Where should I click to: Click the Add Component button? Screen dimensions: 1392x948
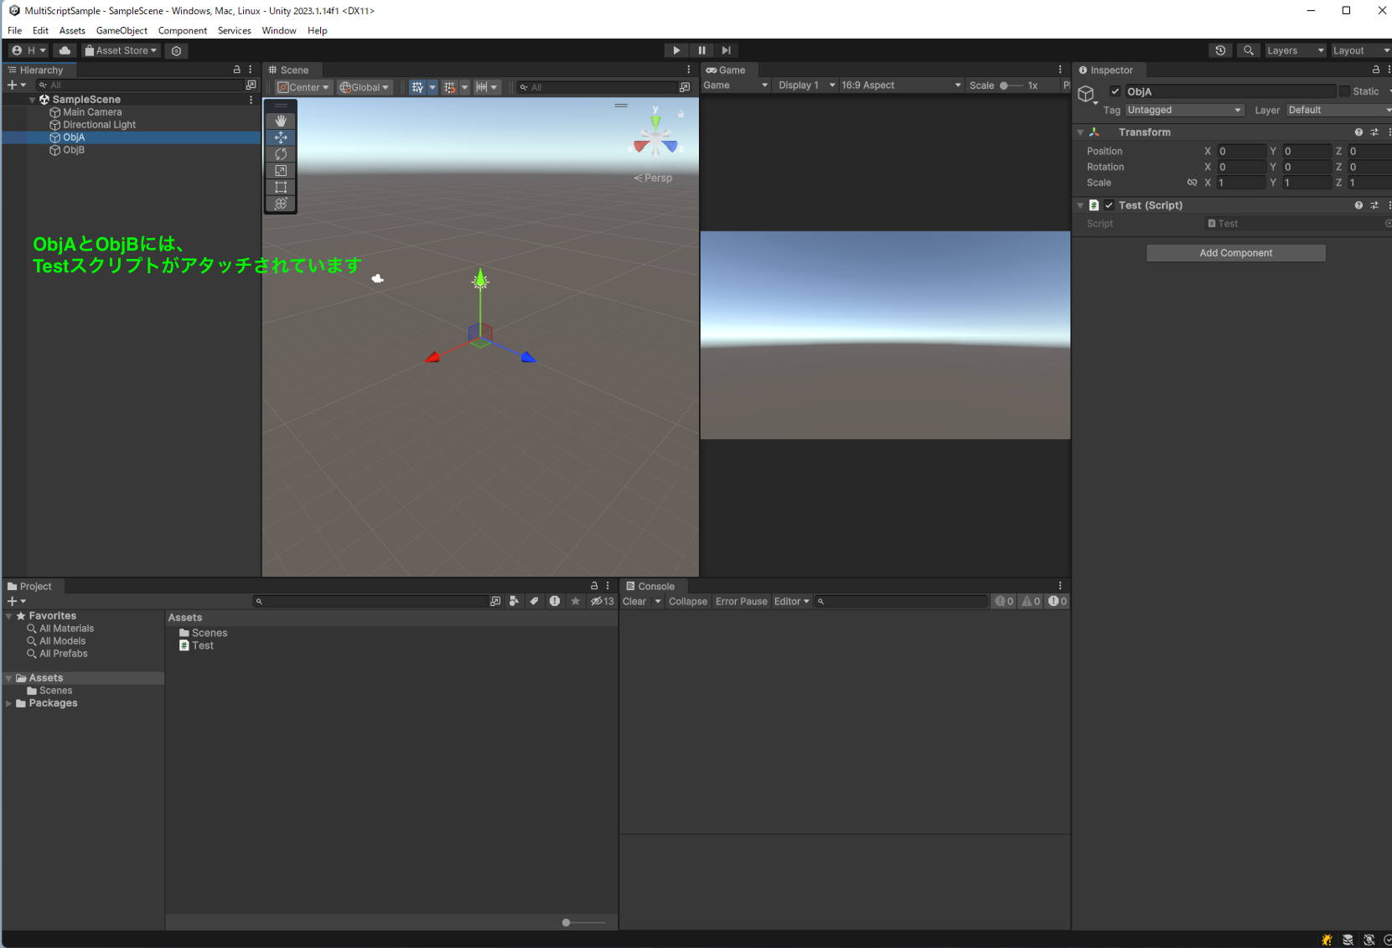click(1235, 253)
